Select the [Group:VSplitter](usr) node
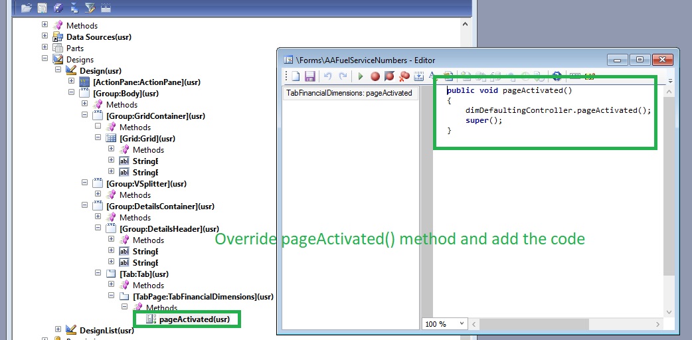The height and width of the screenshot is (340, 692). 147,184
